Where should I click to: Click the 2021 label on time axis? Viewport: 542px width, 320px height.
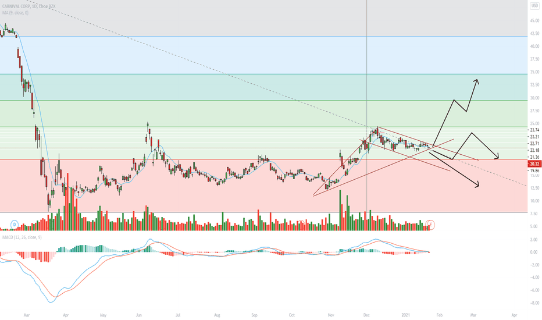[406, 315]
